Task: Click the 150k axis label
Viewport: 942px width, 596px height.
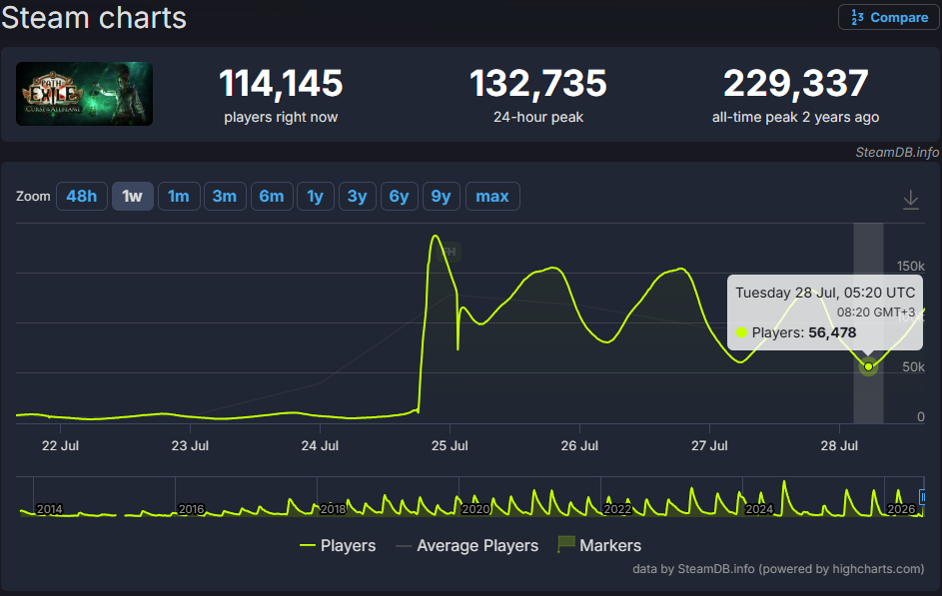Action: pos(911,266)
